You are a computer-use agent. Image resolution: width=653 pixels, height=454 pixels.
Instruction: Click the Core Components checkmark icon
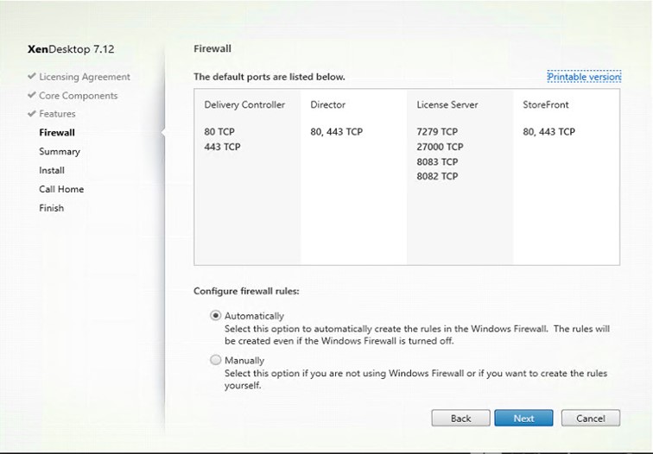coord(32,95)
